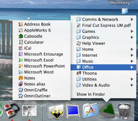Click the Microsoft Word icon
The height and width of the screenshot is (121, 138).
21,72
